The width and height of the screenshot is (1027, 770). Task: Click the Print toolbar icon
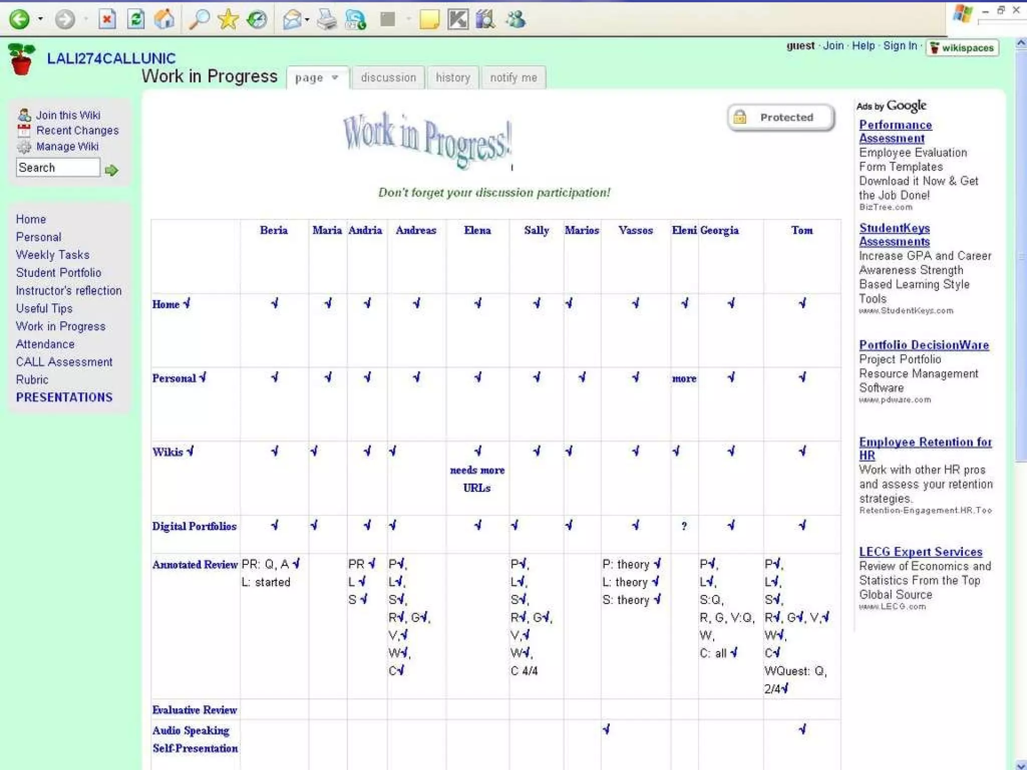click(326, 20)
